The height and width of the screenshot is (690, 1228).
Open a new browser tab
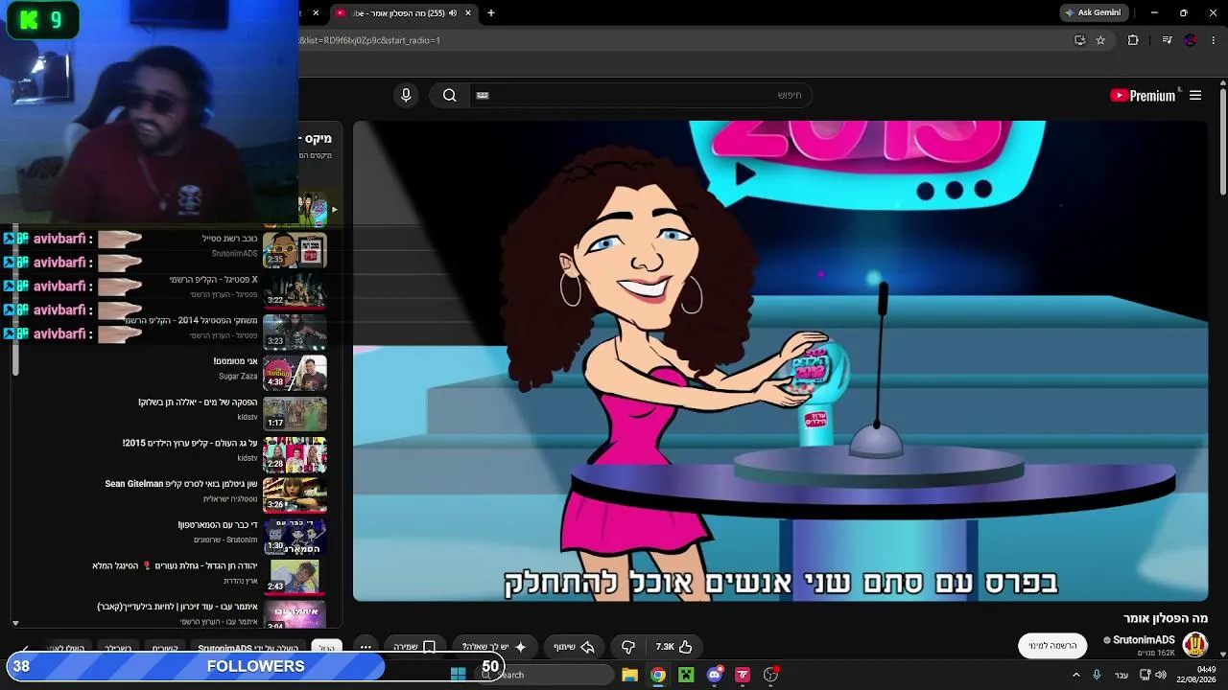click(491, 12)
